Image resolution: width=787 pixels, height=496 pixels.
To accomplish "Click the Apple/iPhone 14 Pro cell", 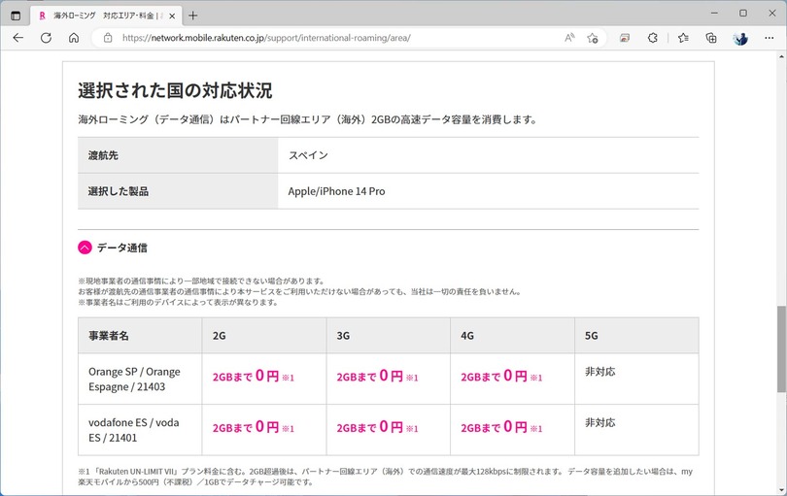I will [x=489, y=191].
